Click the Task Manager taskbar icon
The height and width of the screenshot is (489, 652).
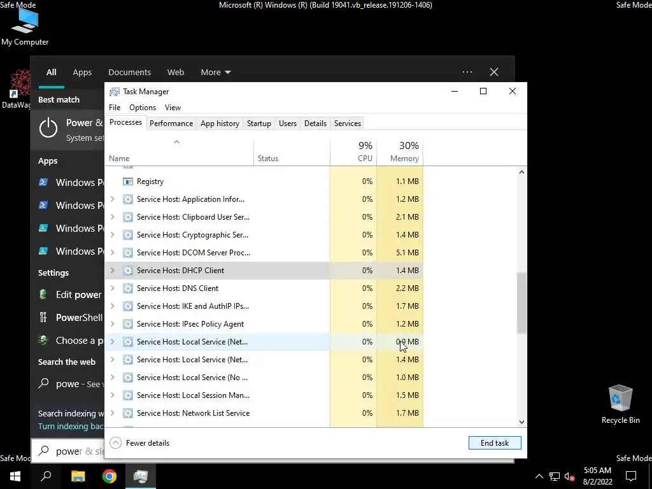141,476
